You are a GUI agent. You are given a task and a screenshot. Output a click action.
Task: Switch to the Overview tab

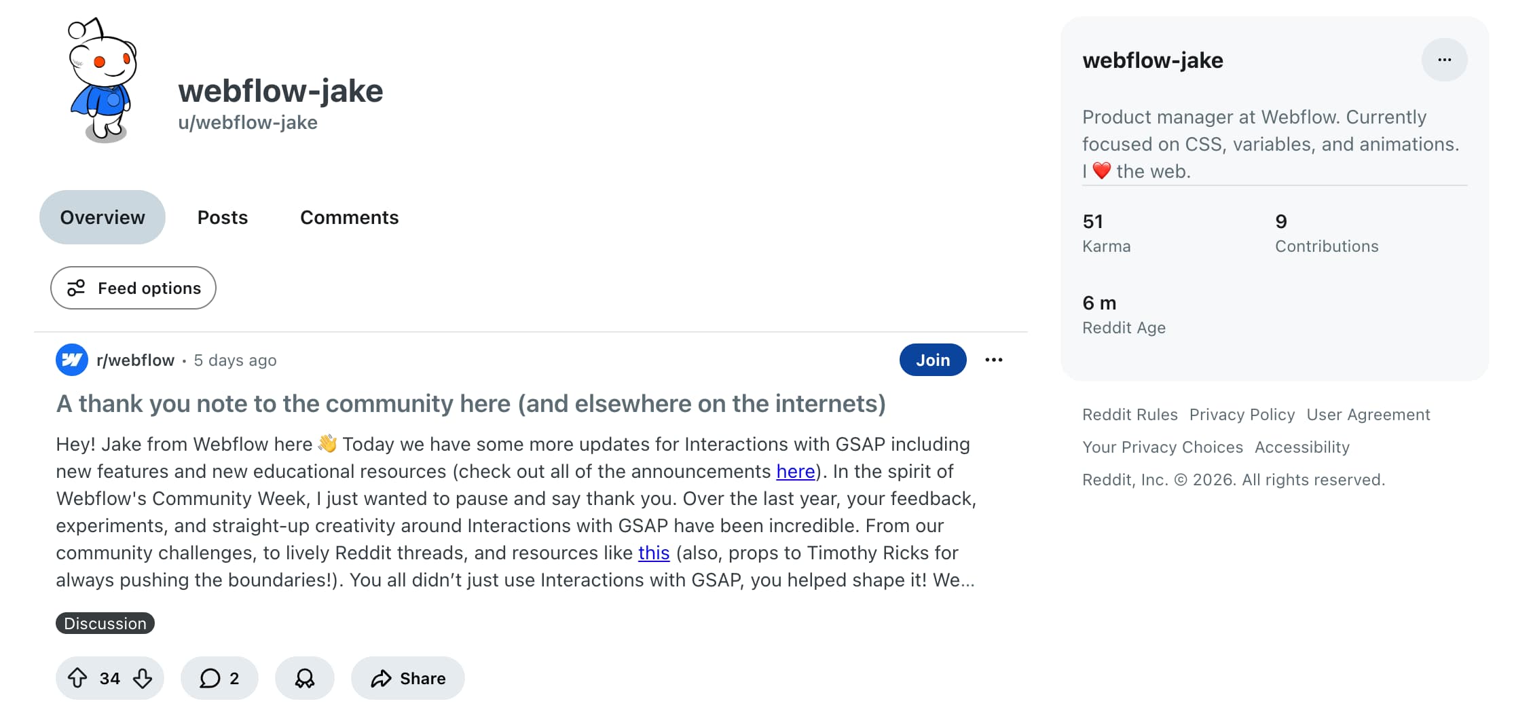[x=103, y=217]
